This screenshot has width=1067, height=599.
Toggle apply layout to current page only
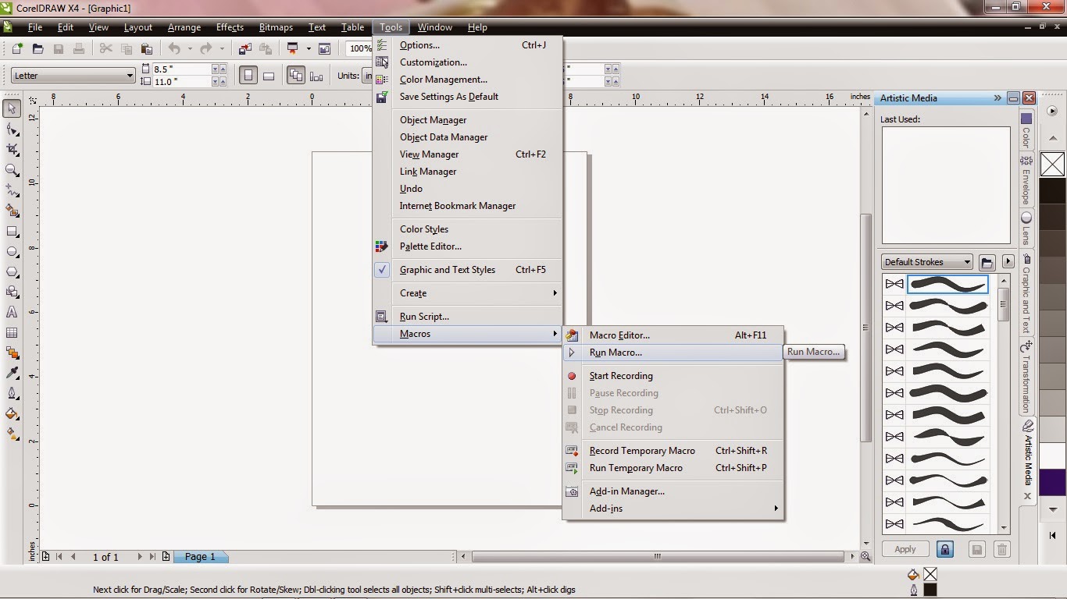[316, 76]
